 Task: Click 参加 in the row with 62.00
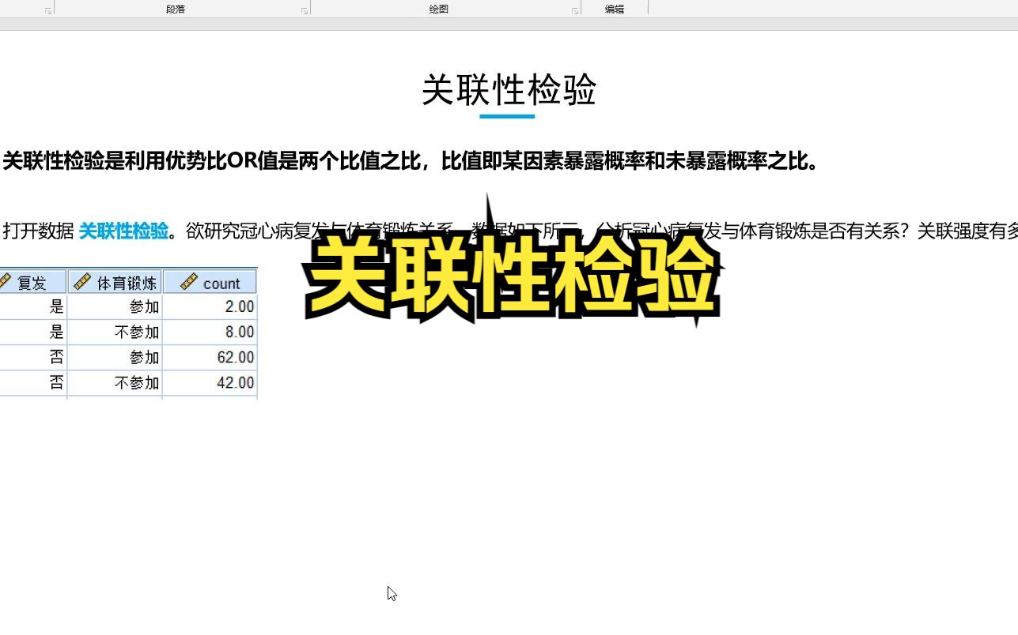coord(145,357)
